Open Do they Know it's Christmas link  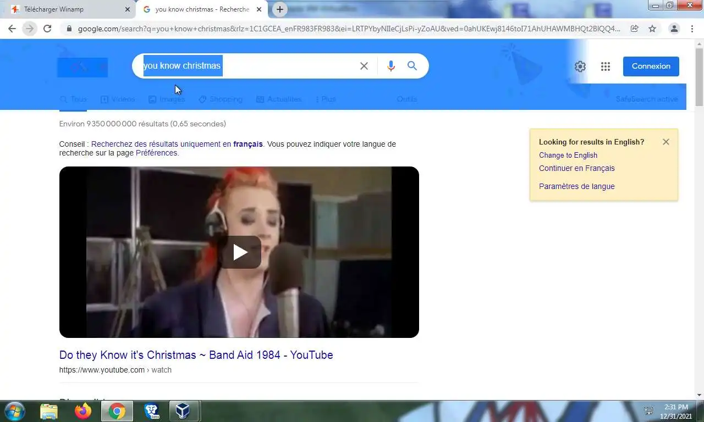[196, 355]
